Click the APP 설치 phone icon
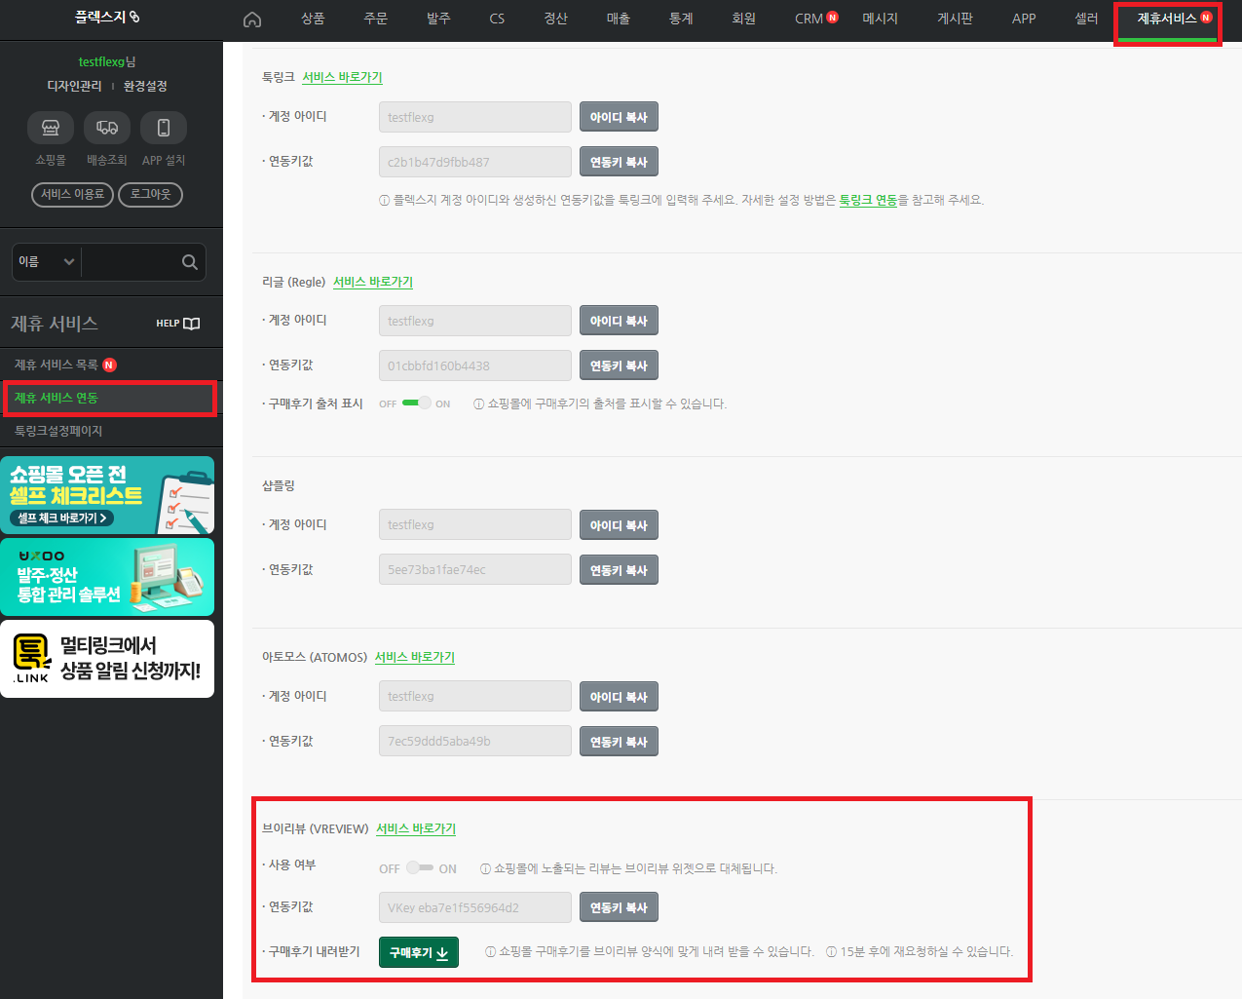The height and width of the screenshot is (999, 1242). [x=164, y=128]
